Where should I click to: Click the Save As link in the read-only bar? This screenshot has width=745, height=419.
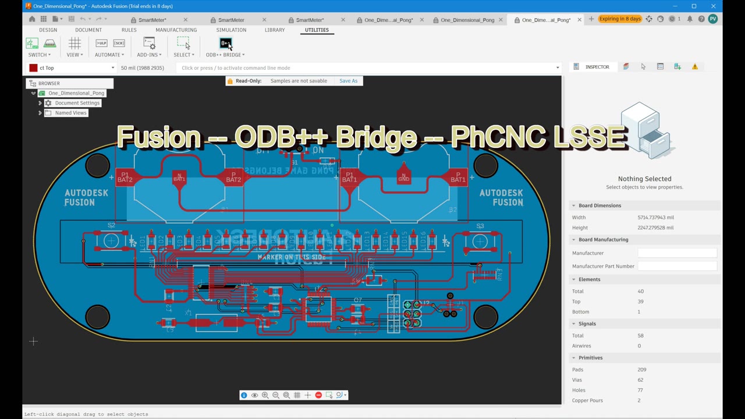pyautogui.click(x=349, y=81)
